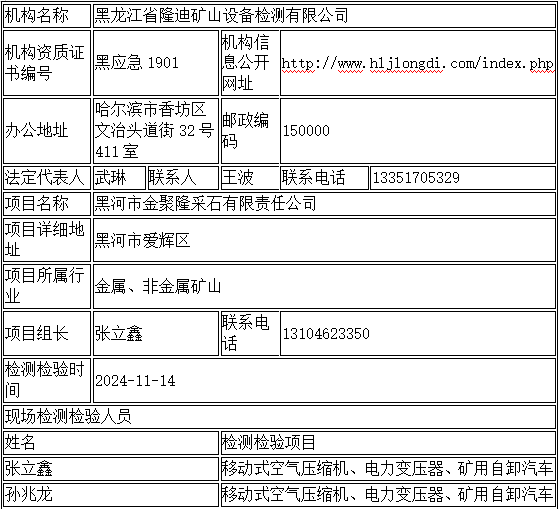This screenshot has height=509, width=558.
Task: Click the office address cell 哈尔滨市香坊区
Action: 156,131
